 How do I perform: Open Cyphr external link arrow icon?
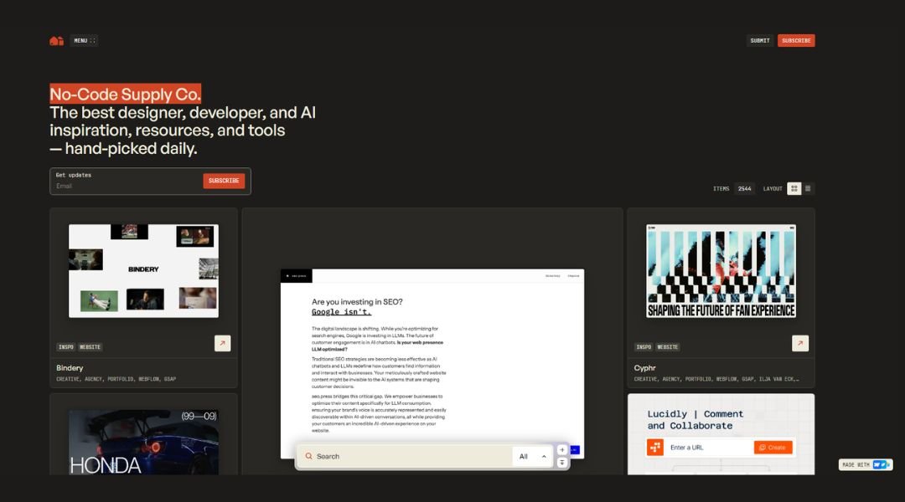pyautogui.click(x=800, y=343)
